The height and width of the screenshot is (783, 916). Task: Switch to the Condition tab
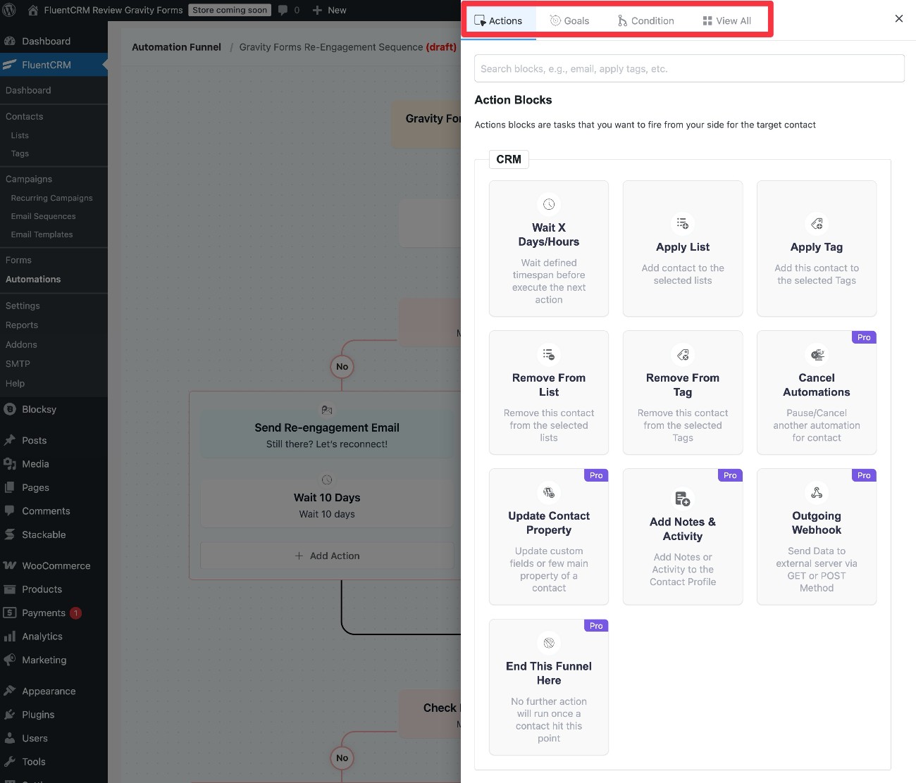pos(646,20)
